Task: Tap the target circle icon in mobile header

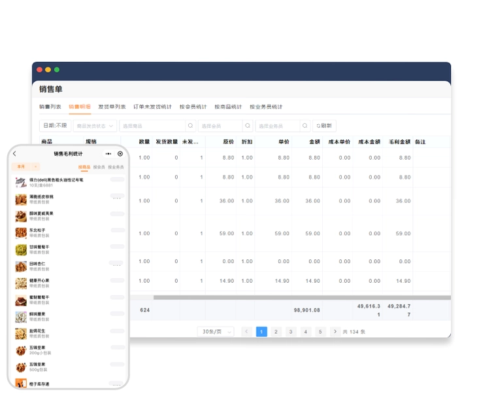Action: click(120, 154)
